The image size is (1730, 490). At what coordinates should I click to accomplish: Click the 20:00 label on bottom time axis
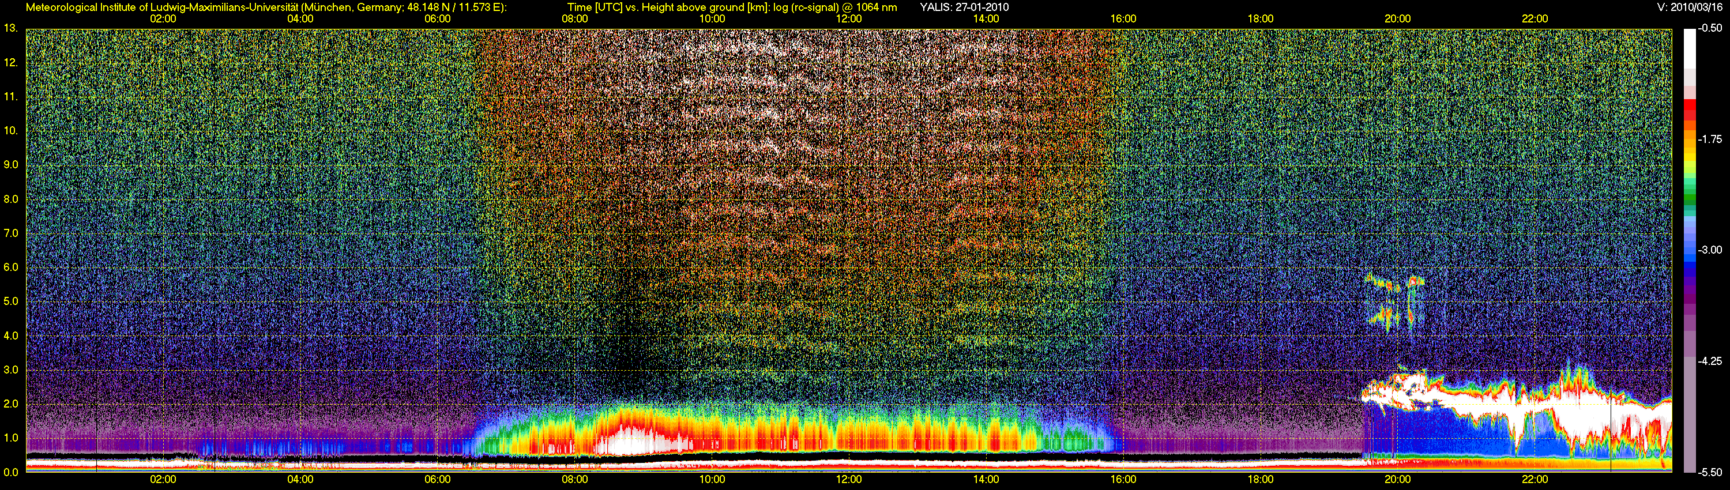(1398, 480)
